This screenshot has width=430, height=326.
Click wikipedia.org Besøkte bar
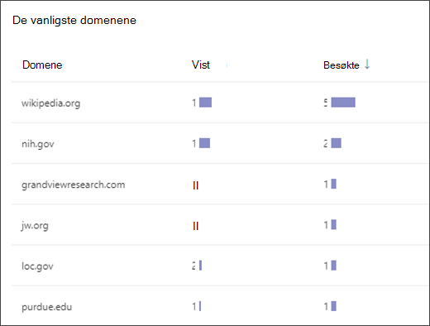pos(343,103)
